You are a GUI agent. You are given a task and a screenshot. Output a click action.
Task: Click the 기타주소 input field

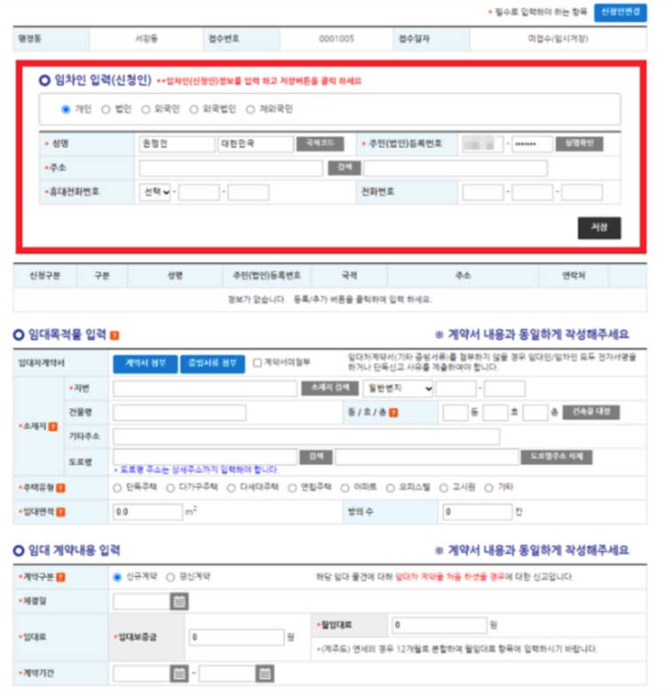pos(306,437)
